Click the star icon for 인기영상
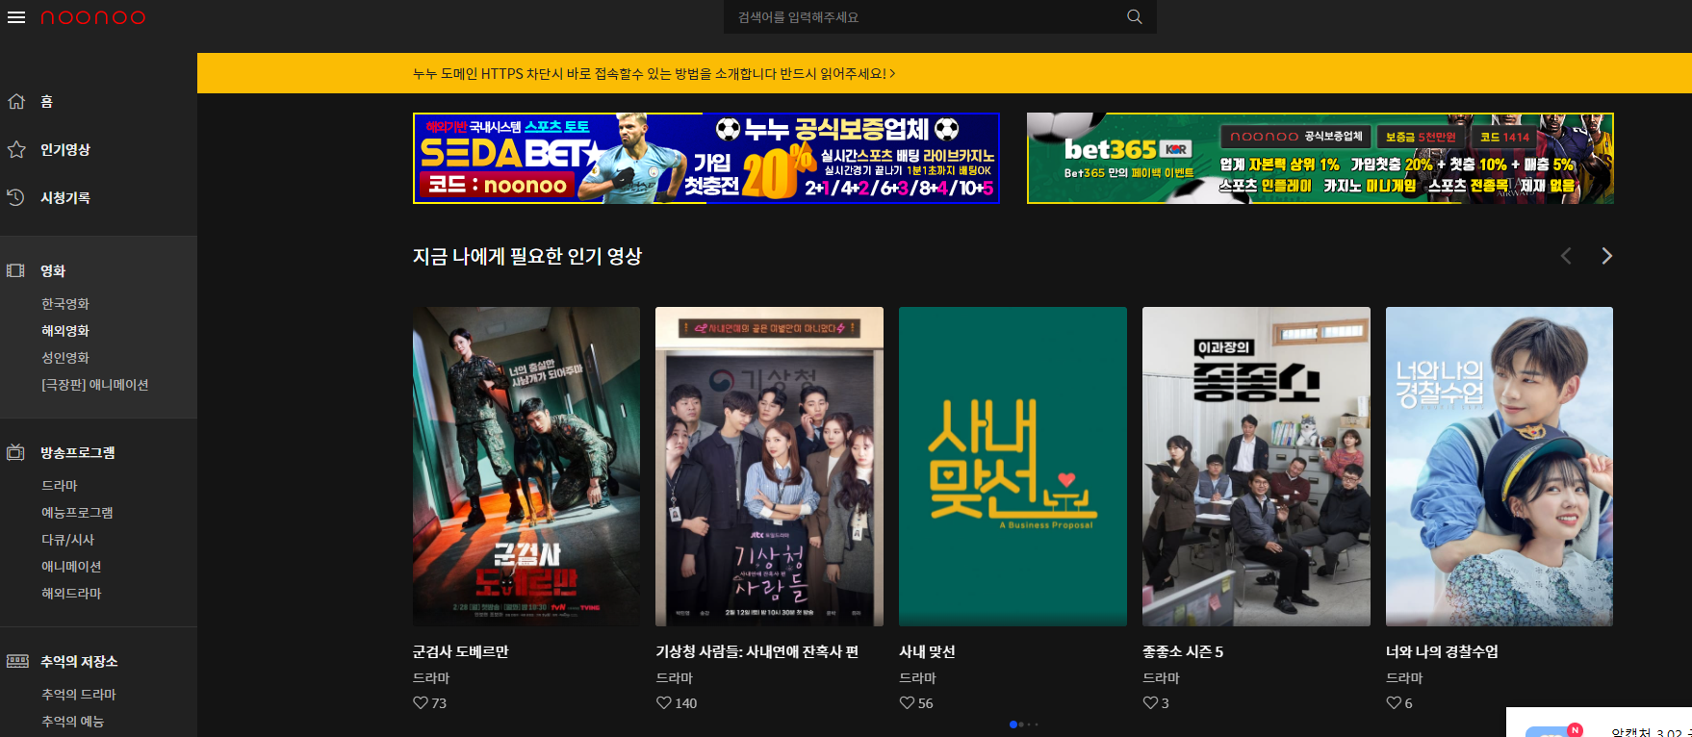This screenshot has width=1692, height=737. click(16, 149)
